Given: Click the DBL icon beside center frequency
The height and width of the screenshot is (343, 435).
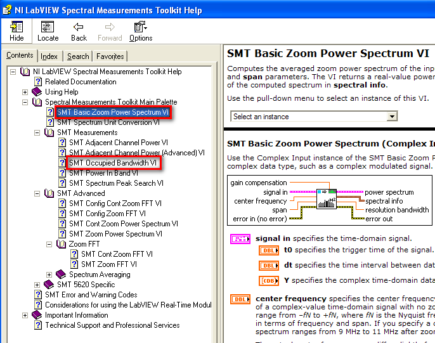Looking at the screenshot, I should pyautogui.click(x=240, y=299).
